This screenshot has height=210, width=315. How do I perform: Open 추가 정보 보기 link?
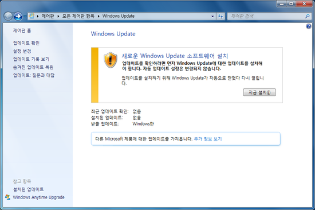(208, 139)
